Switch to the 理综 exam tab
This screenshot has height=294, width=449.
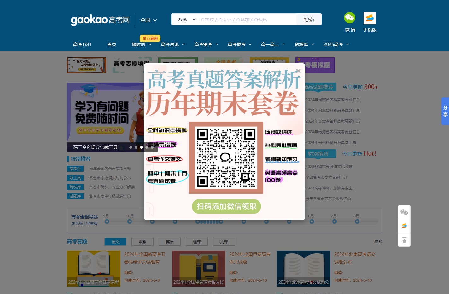pos(197,242)
